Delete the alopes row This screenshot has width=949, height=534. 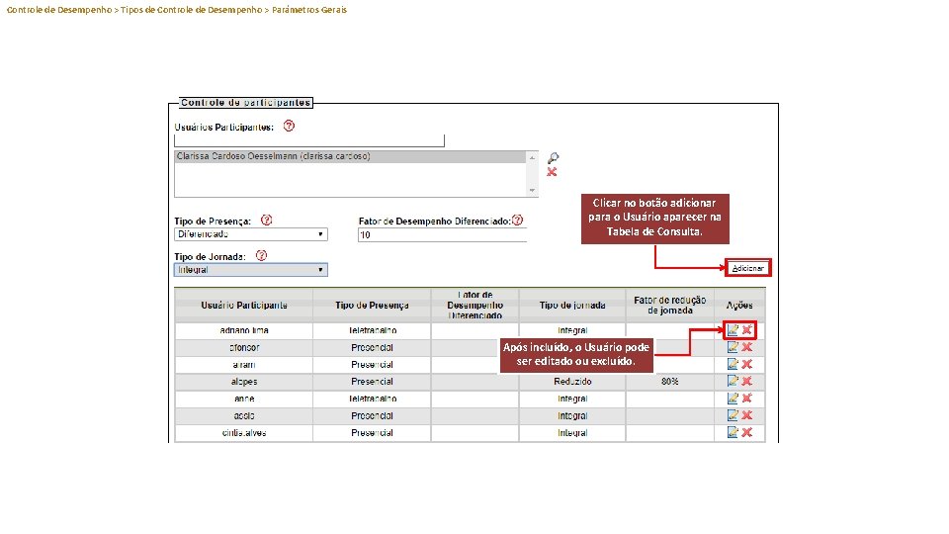click(747, 381)
